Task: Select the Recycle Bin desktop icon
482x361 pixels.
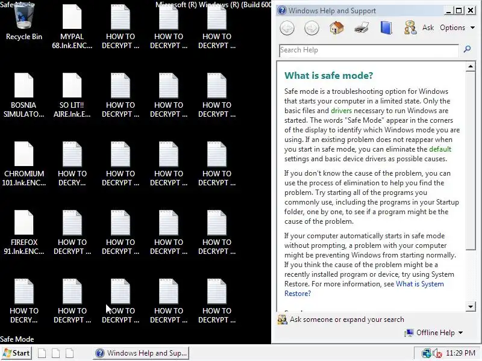Action: pos(24,22)
